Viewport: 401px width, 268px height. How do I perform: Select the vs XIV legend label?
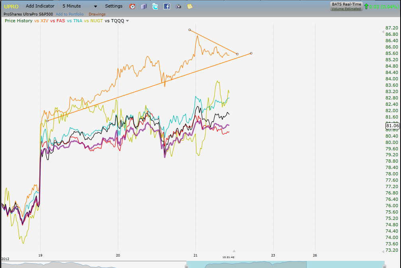tap(41, 21)
